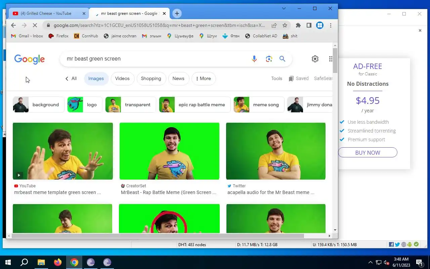Click green checkmark network status icon
The width and height of the screenshot is (430, 269).
point(416,244)
